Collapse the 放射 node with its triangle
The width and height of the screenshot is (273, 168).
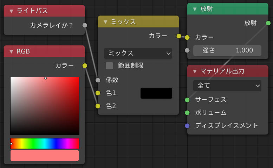point(195,9)
